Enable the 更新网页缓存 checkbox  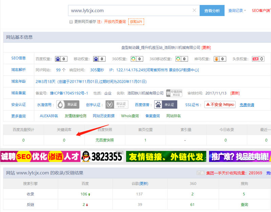71,22
